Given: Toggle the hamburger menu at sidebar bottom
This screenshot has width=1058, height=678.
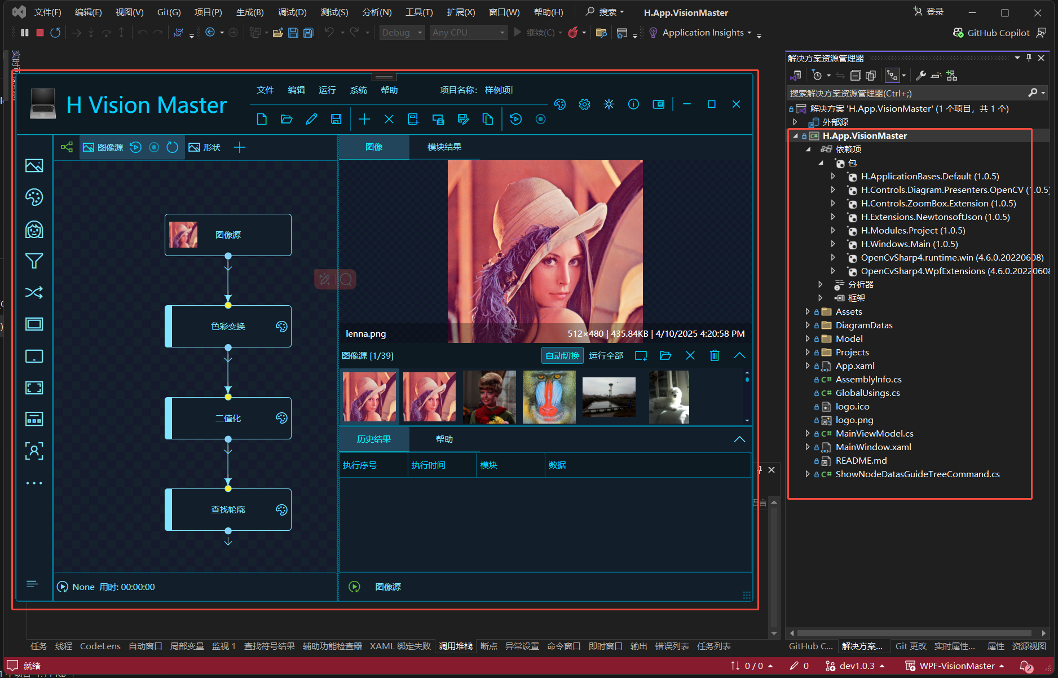Looking at the screenshot, I should tap(33, 584).
